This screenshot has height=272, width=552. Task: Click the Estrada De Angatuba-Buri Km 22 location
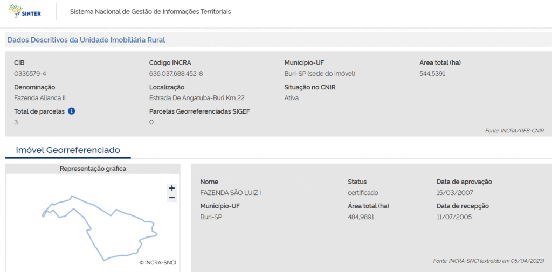coord(197,98)
